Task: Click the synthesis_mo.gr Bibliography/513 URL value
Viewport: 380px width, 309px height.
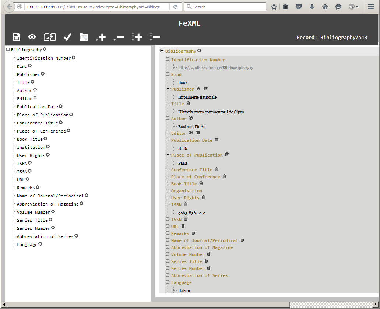Action: click(x=216, y=68)
